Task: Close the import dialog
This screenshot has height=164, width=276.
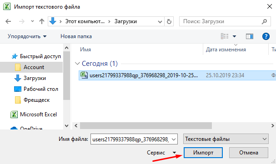Action: [x=270, y=7]
